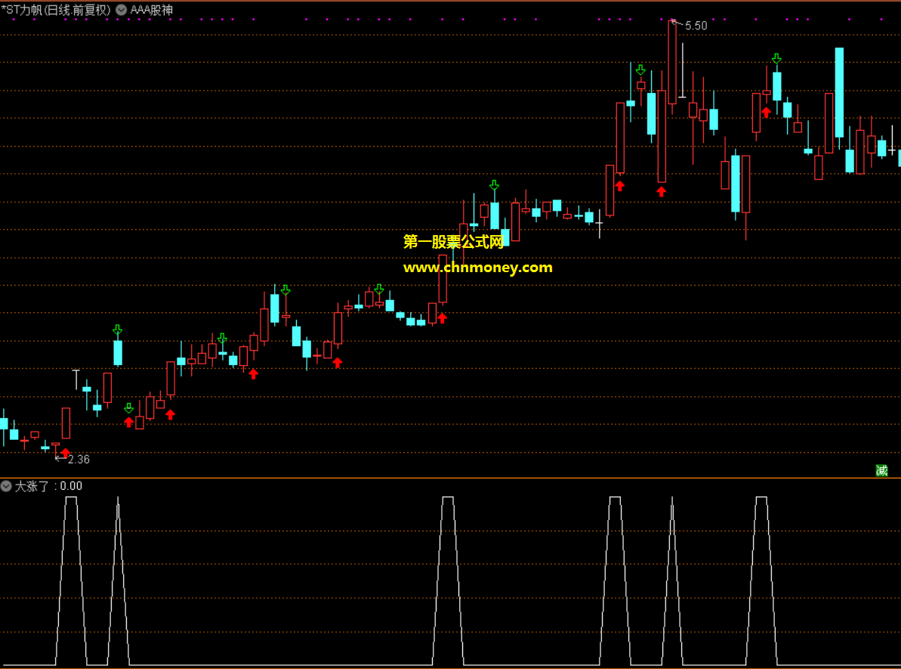Click the green 减 icon
Screen dimensions: 901x669
click(881, 470)
